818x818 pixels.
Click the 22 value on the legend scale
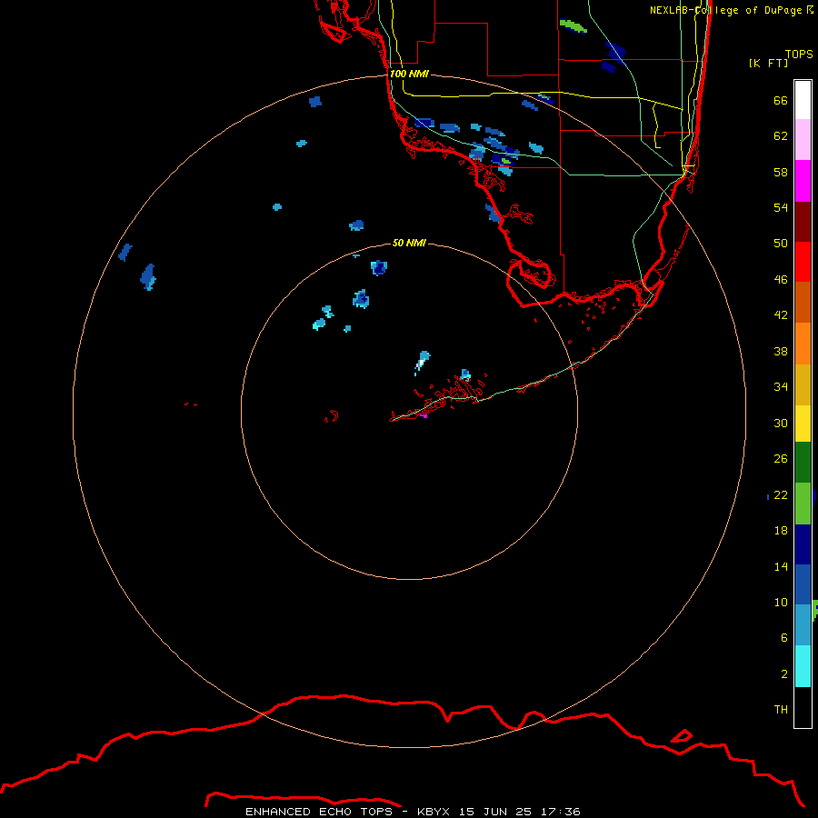click(x=781, y=494)
